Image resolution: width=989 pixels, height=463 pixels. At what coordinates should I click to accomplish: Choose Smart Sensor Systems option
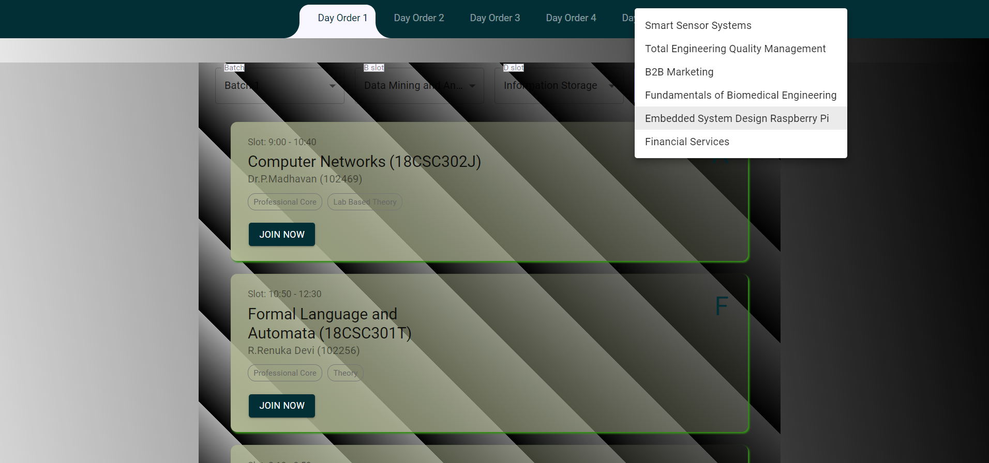[x=741, y=25]
